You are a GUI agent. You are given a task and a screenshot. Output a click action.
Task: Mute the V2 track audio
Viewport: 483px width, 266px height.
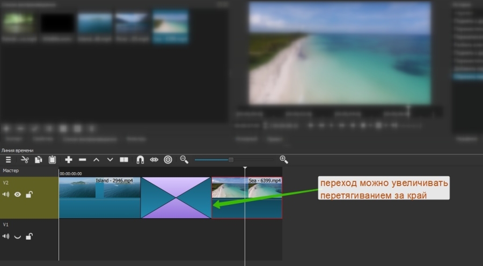click(6, 195)
